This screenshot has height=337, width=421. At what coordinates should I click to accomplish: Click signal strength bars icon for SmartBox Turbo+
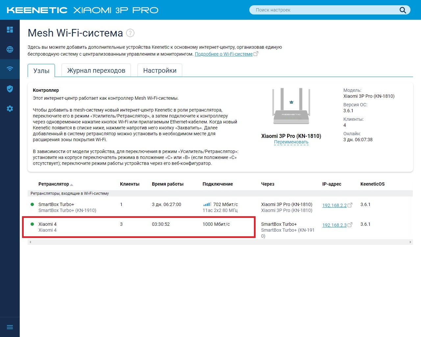point(207,204)
